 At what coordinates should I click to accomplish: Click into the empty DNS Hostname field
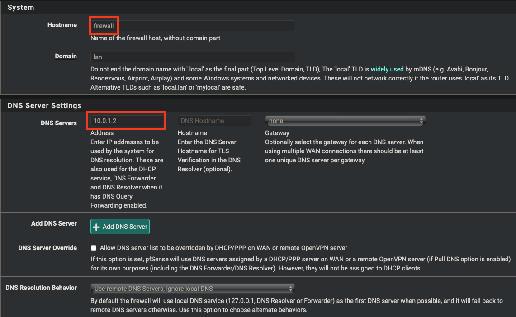click(x=214, y=121)
